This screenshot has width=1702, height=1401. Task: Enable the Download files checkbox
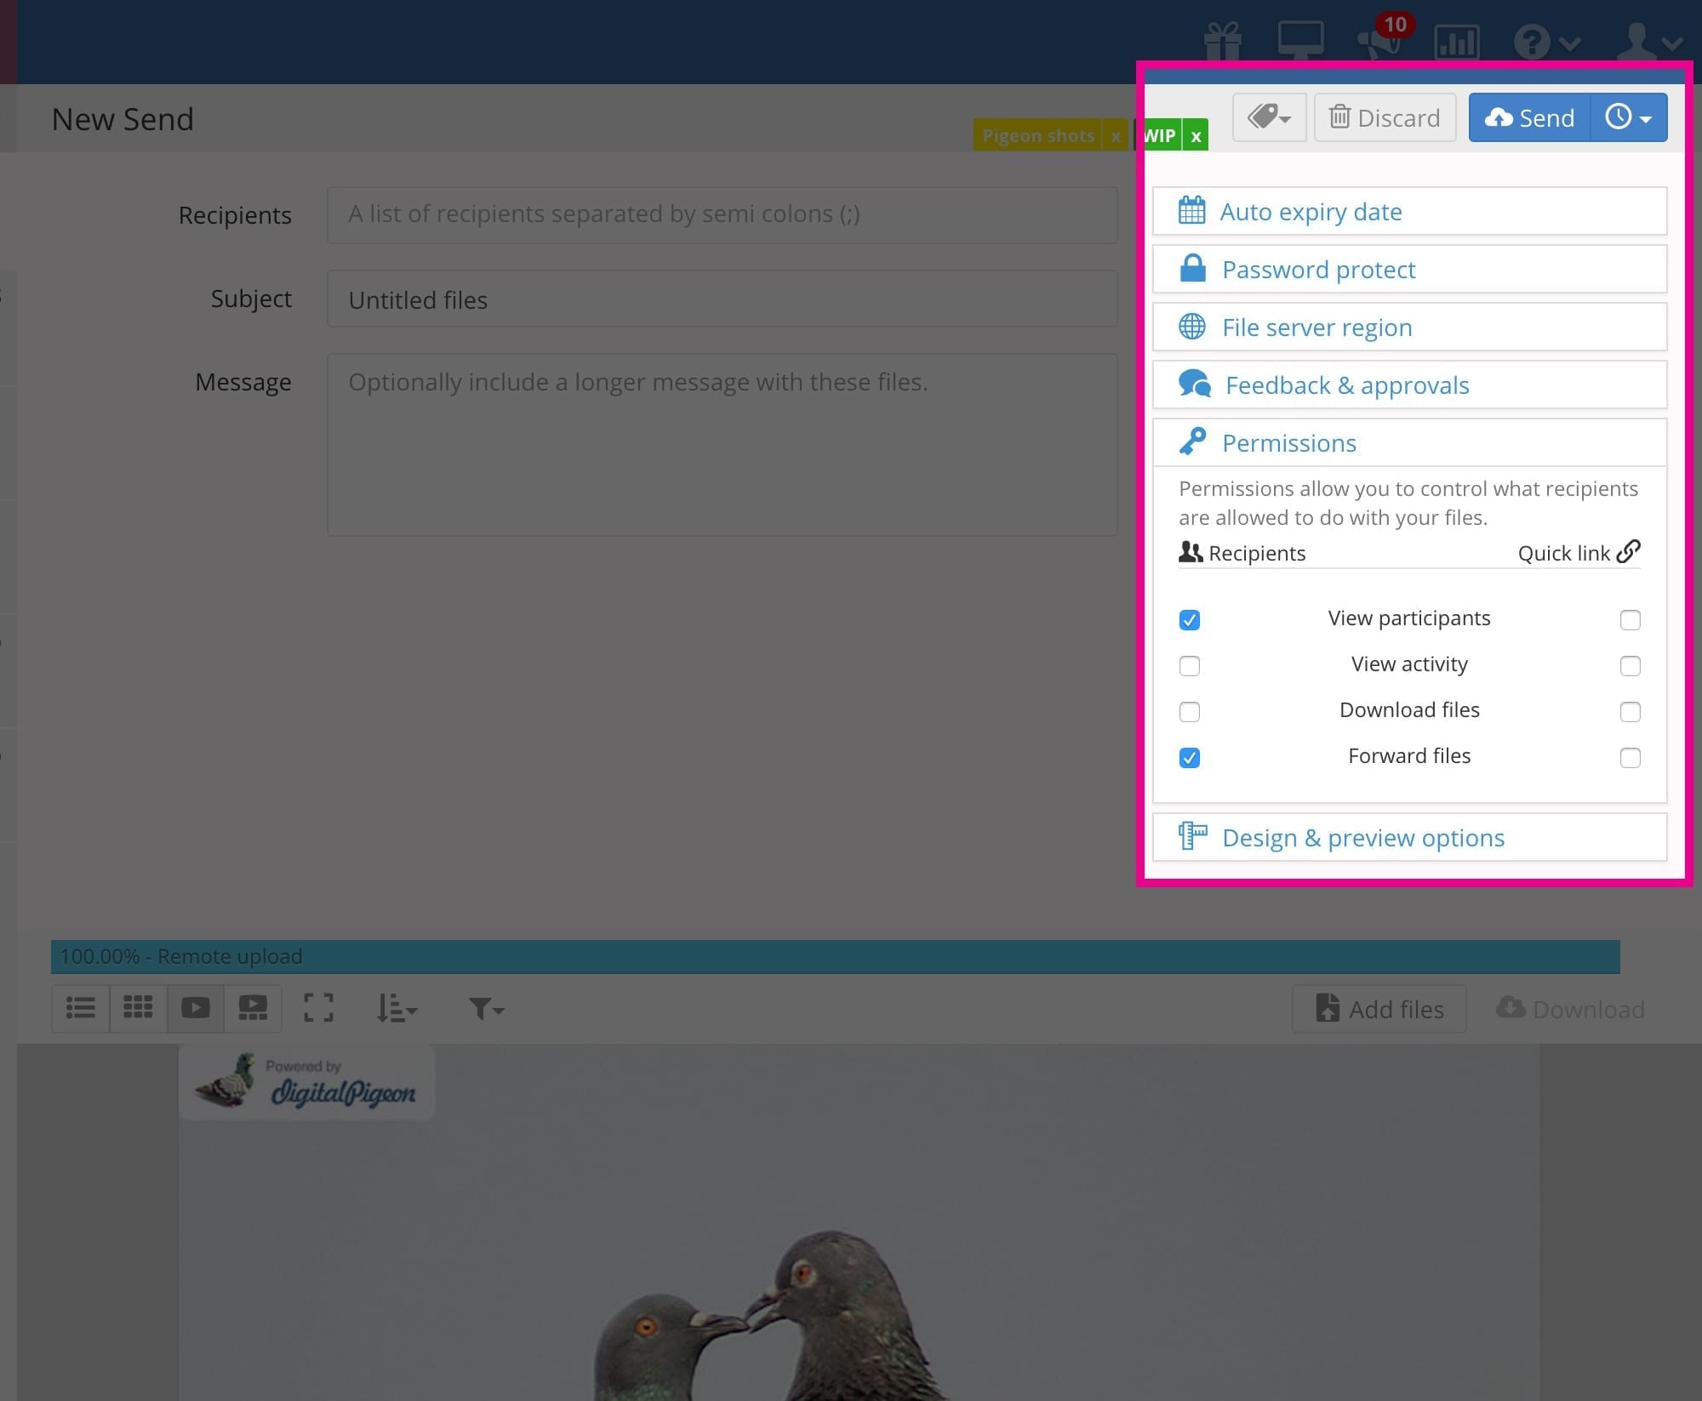(1189, 711)
